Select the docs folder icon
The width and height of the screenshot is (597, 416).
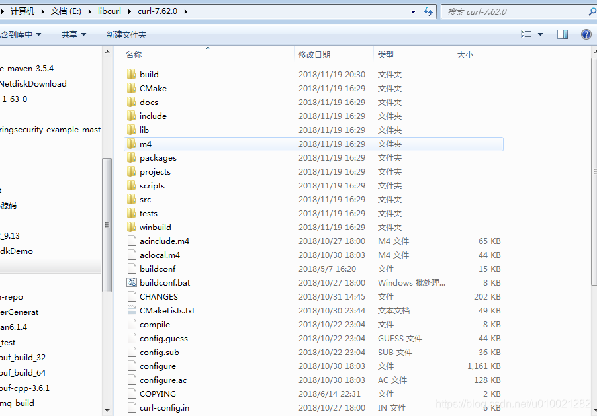[x=131, y=102]
